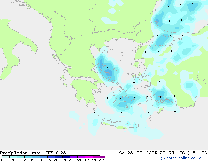The image size is (208, 161).
Task: Click the 5–10 mm legend color swatch
Action: click(36, 157)
